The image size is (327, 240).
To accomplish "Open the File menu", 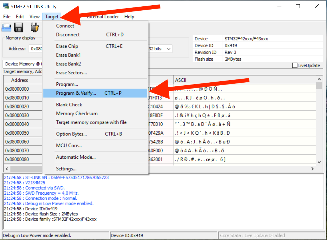I will pos(7,17).
